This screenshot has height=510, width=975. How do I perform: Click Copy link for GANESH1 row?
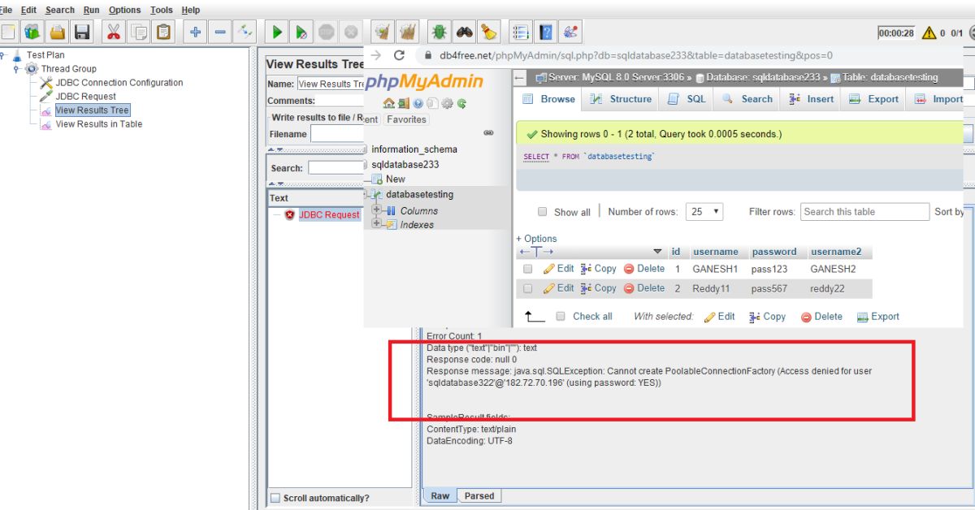point(598,269)
